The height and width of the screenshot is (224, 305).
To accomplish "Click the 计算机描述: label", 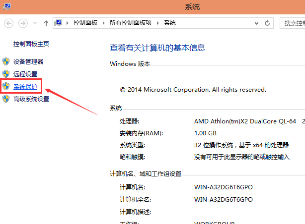I will 136,212.
